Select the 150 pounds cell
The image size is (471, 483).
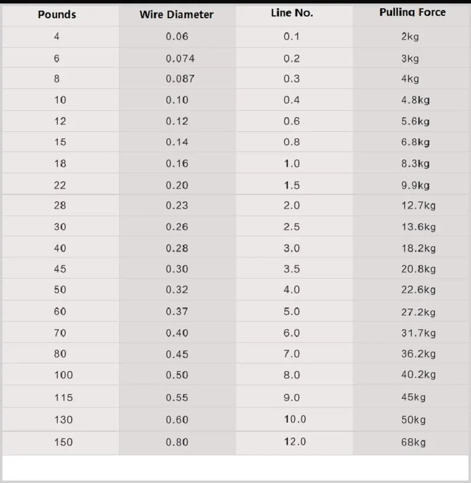63,442
